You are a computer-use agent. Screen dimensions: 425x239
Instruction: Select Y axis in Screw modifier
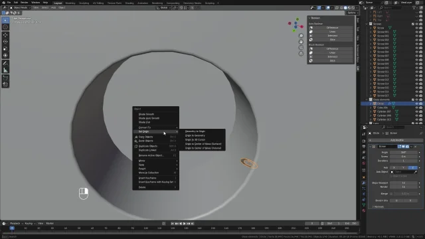pyautogui.click(x=404, y=168)
